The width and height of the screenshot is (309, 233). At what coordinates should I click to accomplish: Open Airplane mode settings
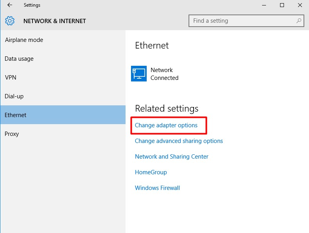click(63, 40)
